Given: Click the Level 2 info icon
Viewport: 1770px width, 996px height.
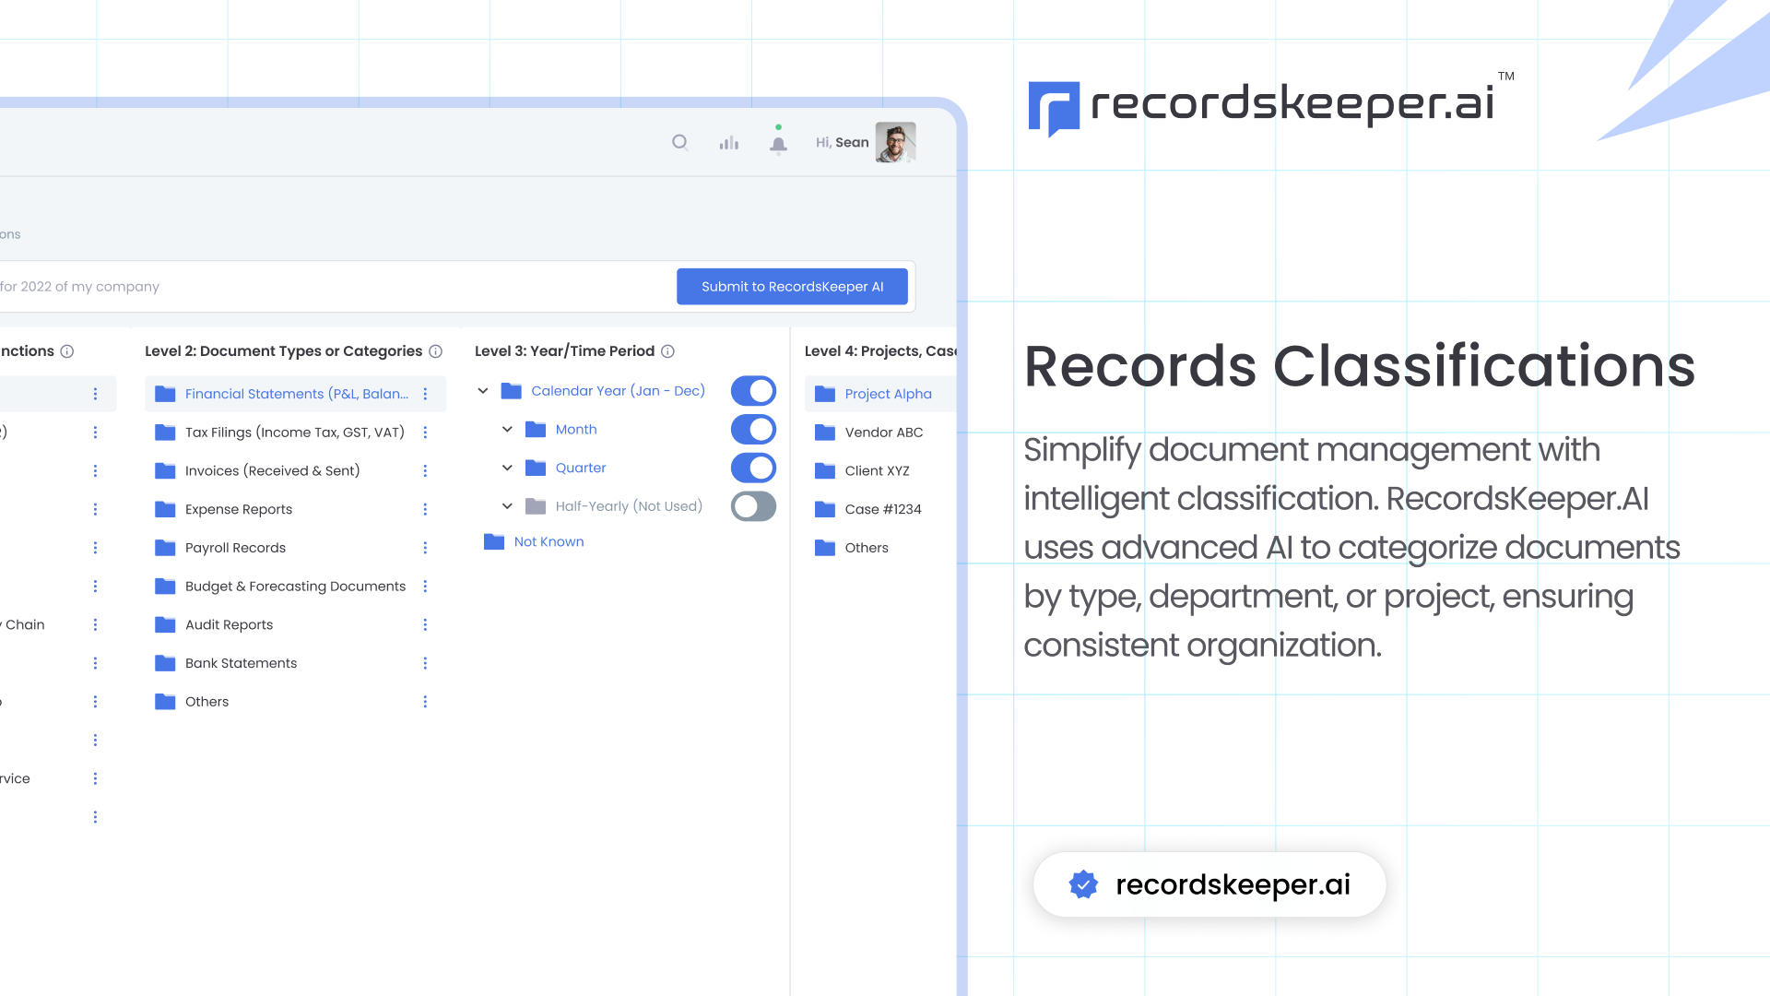Looking at the screenshot, I should click(x=436, y=351).
